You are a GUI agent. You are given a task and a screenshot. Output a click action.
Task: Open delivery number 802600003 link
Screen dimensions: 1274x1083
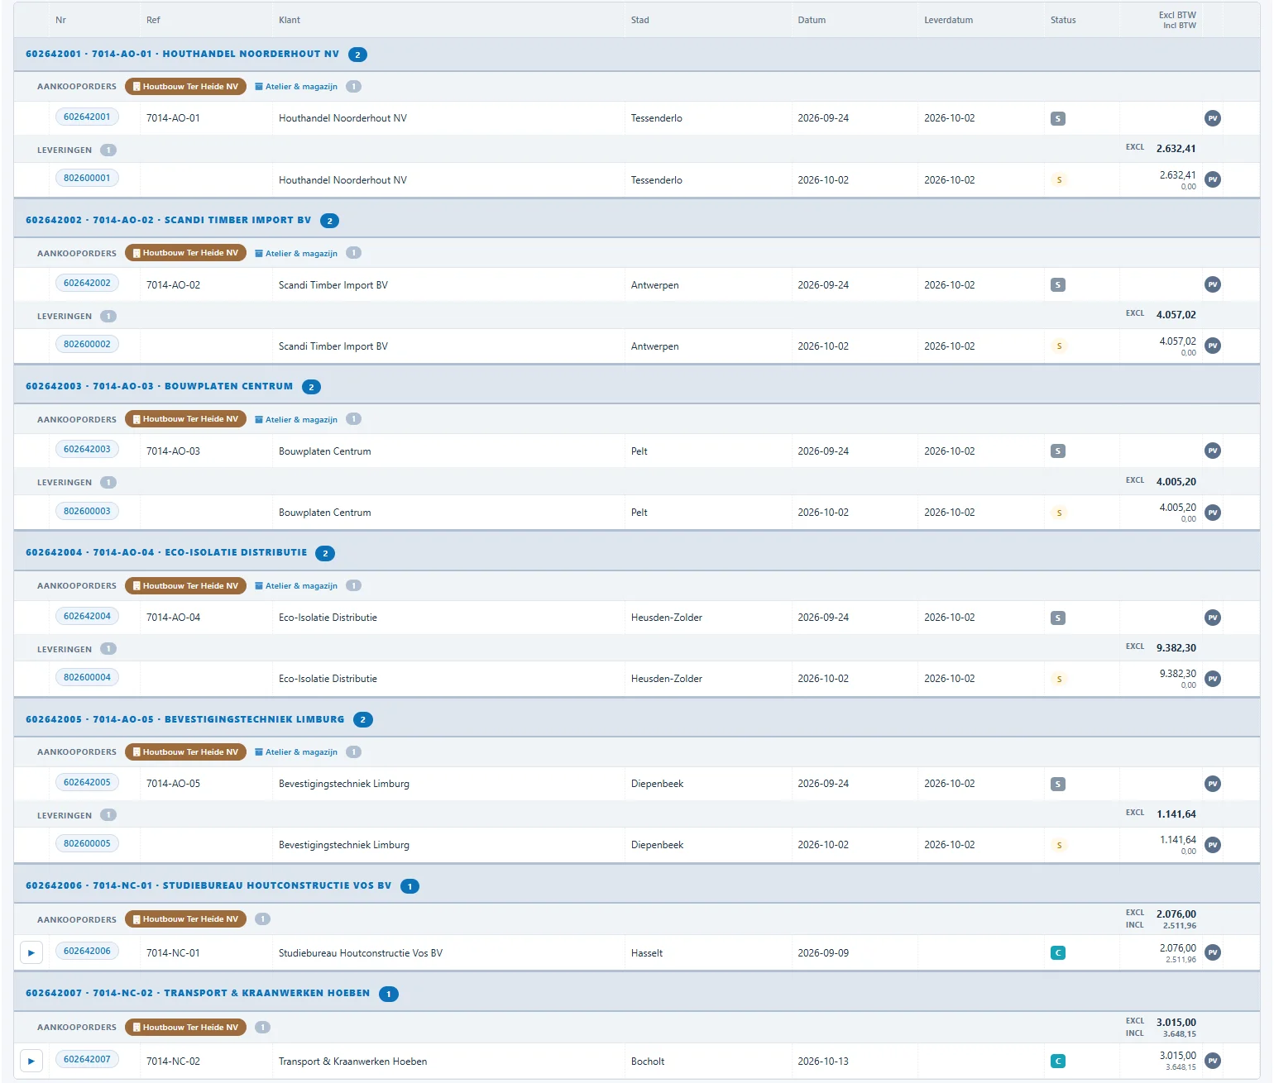[x=87, y=512]
